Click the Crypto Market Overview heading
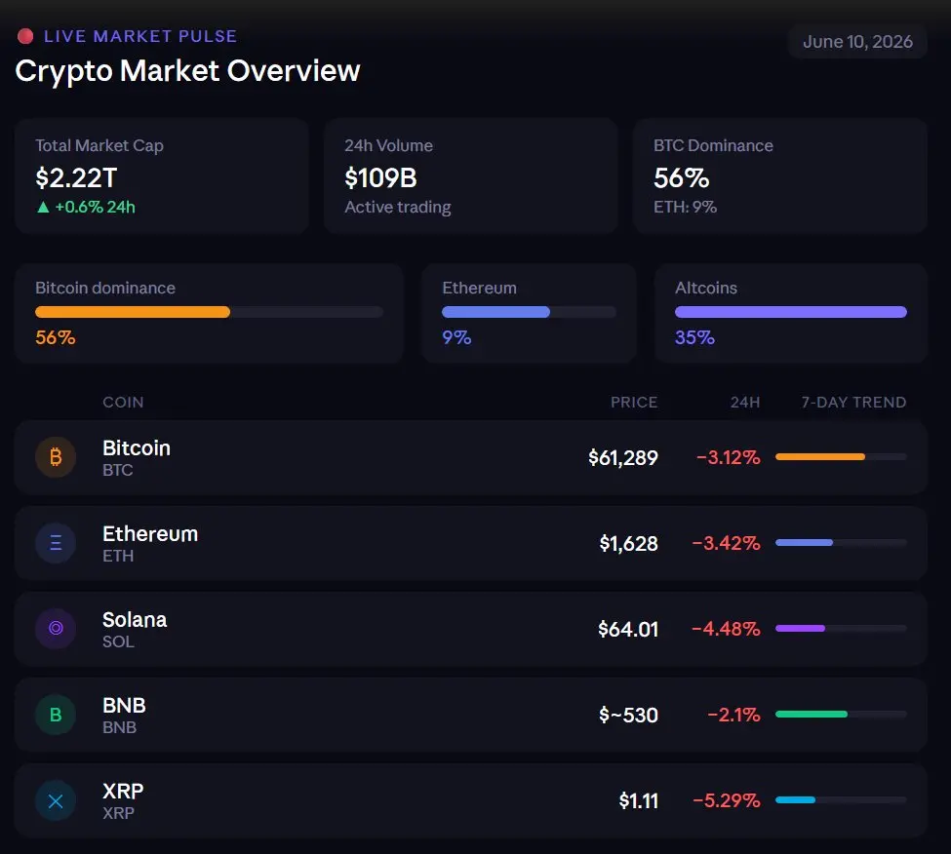This screenshot has width=951, height=854. point(188,71)
